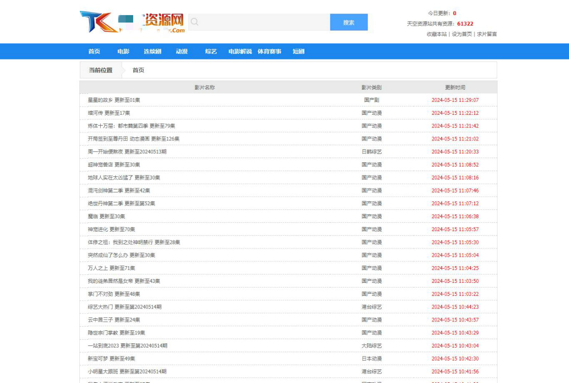Open the 求片留言 message link

tap(487, 34)
